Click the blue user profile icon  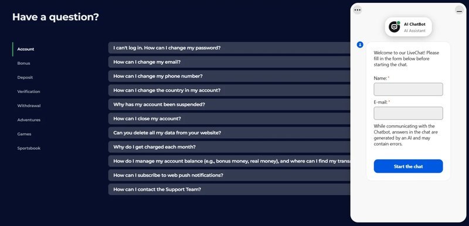click(360, 44)
